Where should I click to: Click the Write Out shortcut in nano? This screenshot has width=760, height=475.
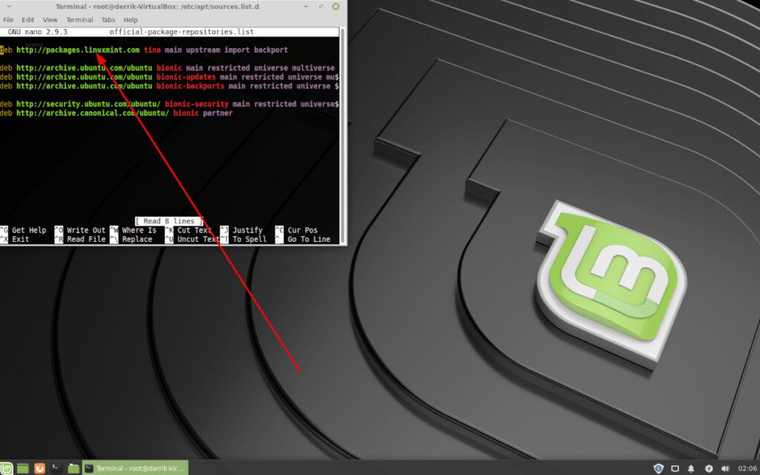pyautogui.click(x=82, y=230)
